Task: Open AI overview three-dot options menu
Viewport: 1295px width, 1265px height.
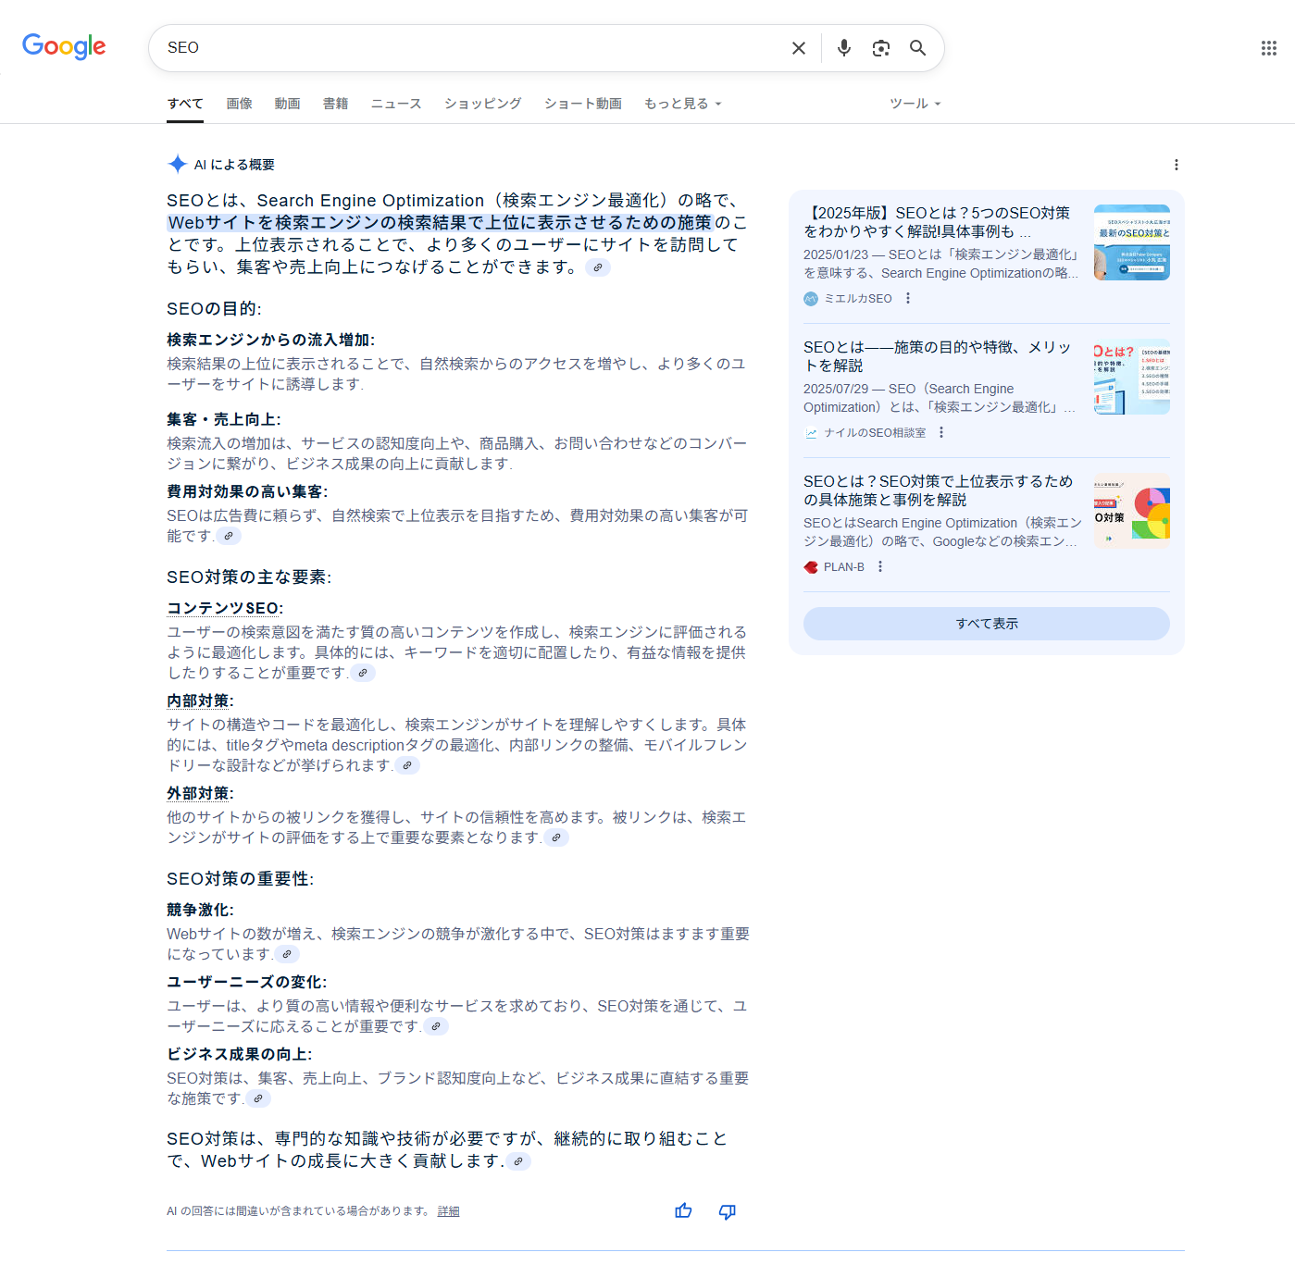Action: [x=1177, y=165]
